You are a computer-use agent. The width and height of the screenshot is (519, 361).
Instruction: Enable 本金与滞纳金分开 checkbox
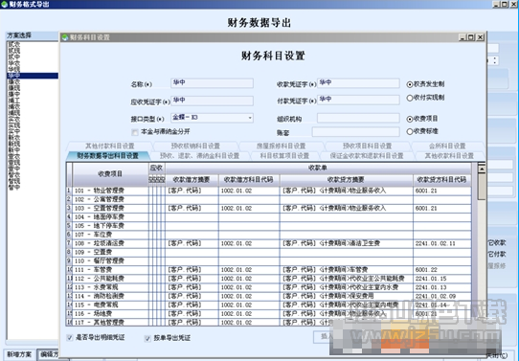click(135, 132)
